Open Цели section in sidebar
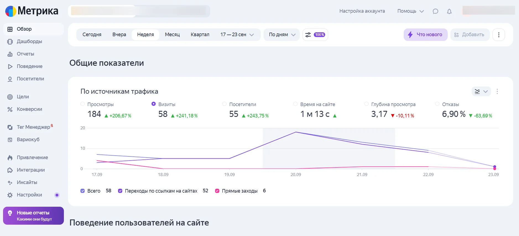This screenshot has height=236, width=519. 23,97
